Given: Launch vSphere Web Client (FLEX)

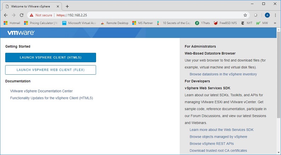Looking at the screenshot, I should 51,70.
